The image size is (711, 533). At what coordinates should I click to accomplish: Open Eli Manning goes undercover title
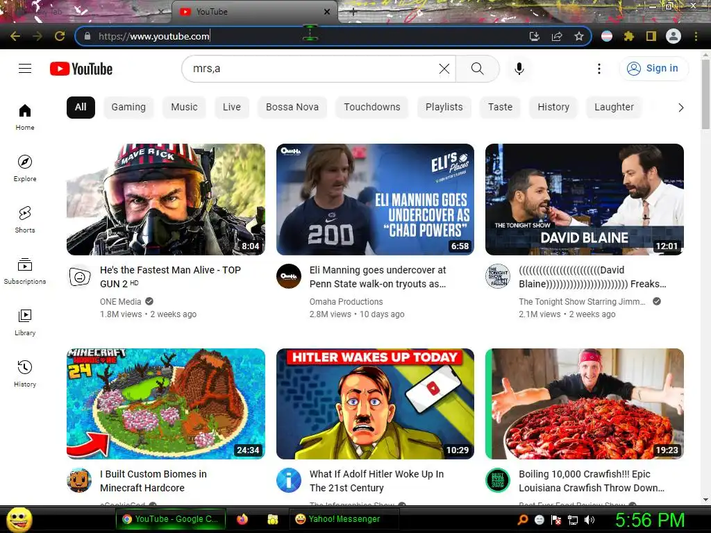pyautogui.click(x=378, y=277)
